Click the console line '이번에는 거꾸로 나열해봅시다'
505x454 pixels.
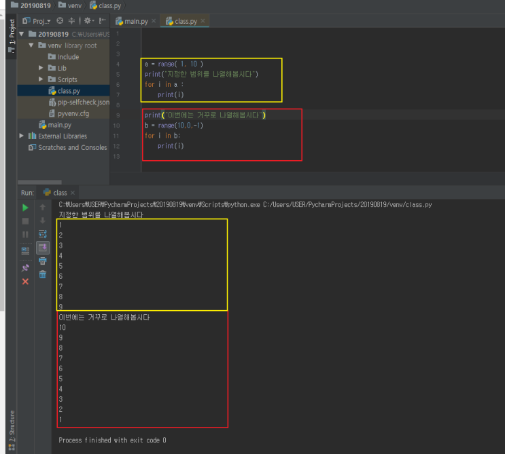(x=104, y=318)
